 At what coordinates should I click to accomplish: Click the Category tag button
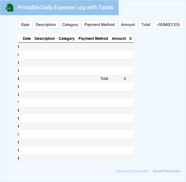coord(70,25)
